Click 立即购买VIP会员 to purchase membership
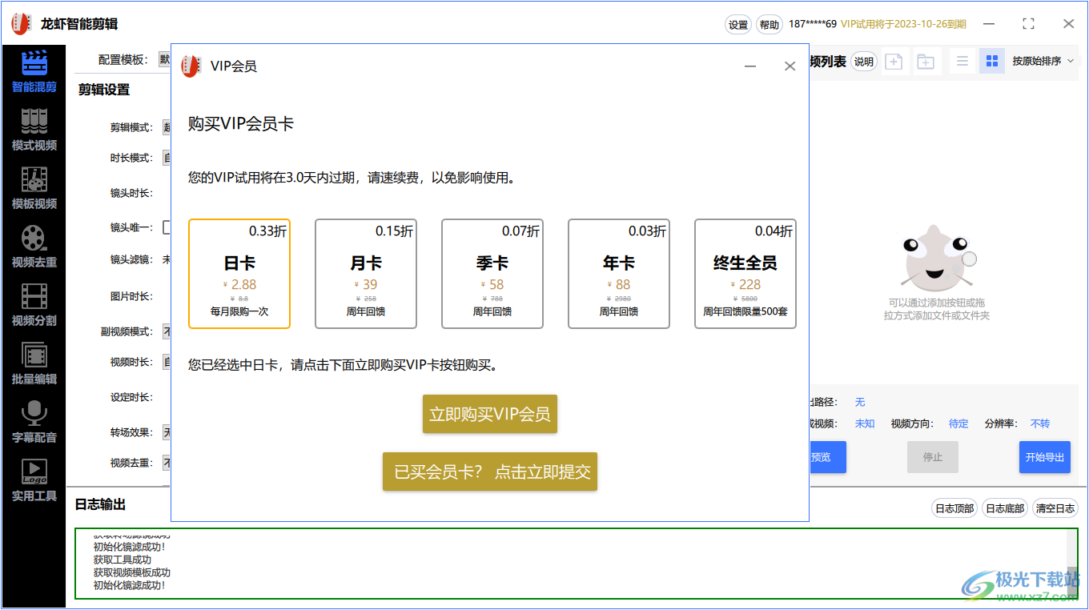Image resolution: width=1089 pixels, height=610 pixels. click(489, 414)
